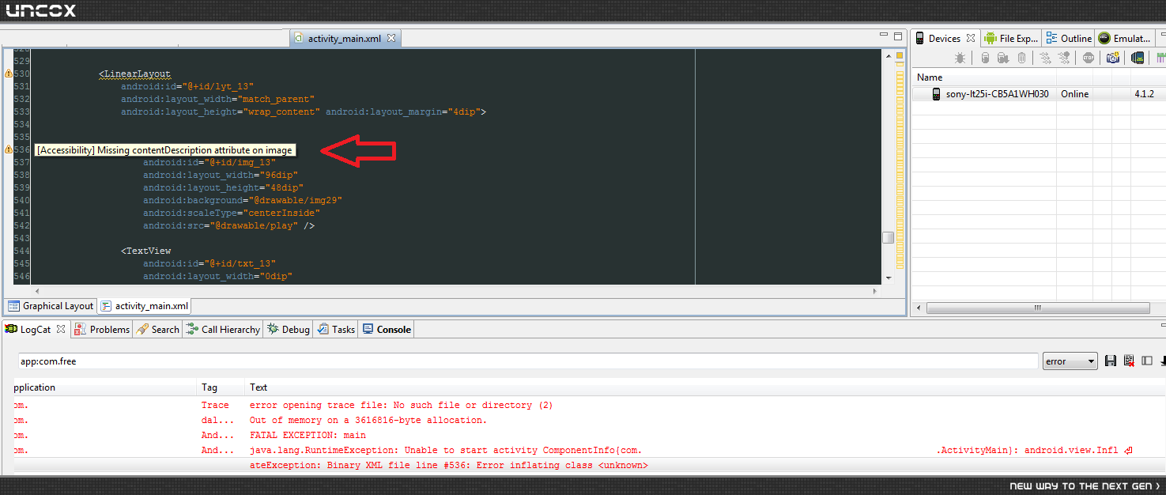Click the <TextView tag on line 544
Image resolution: width=1166 pixels, height=495 pixels.
(145, 251)
